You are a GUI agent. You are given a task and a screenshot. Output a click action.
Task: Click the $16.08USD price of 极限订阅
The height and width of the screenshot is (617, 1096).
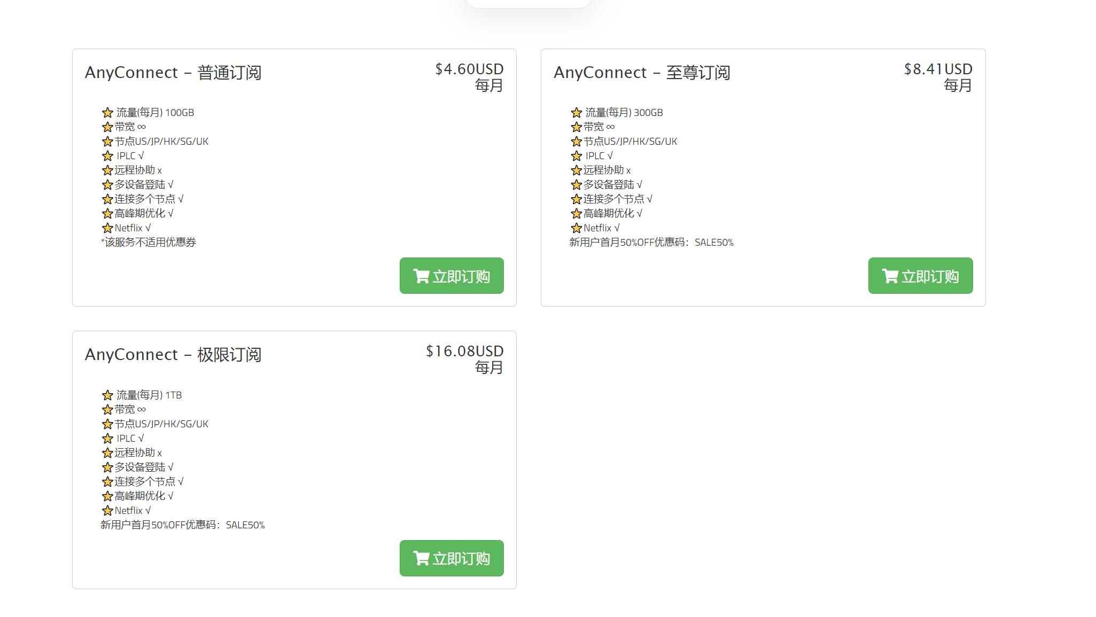464,352
